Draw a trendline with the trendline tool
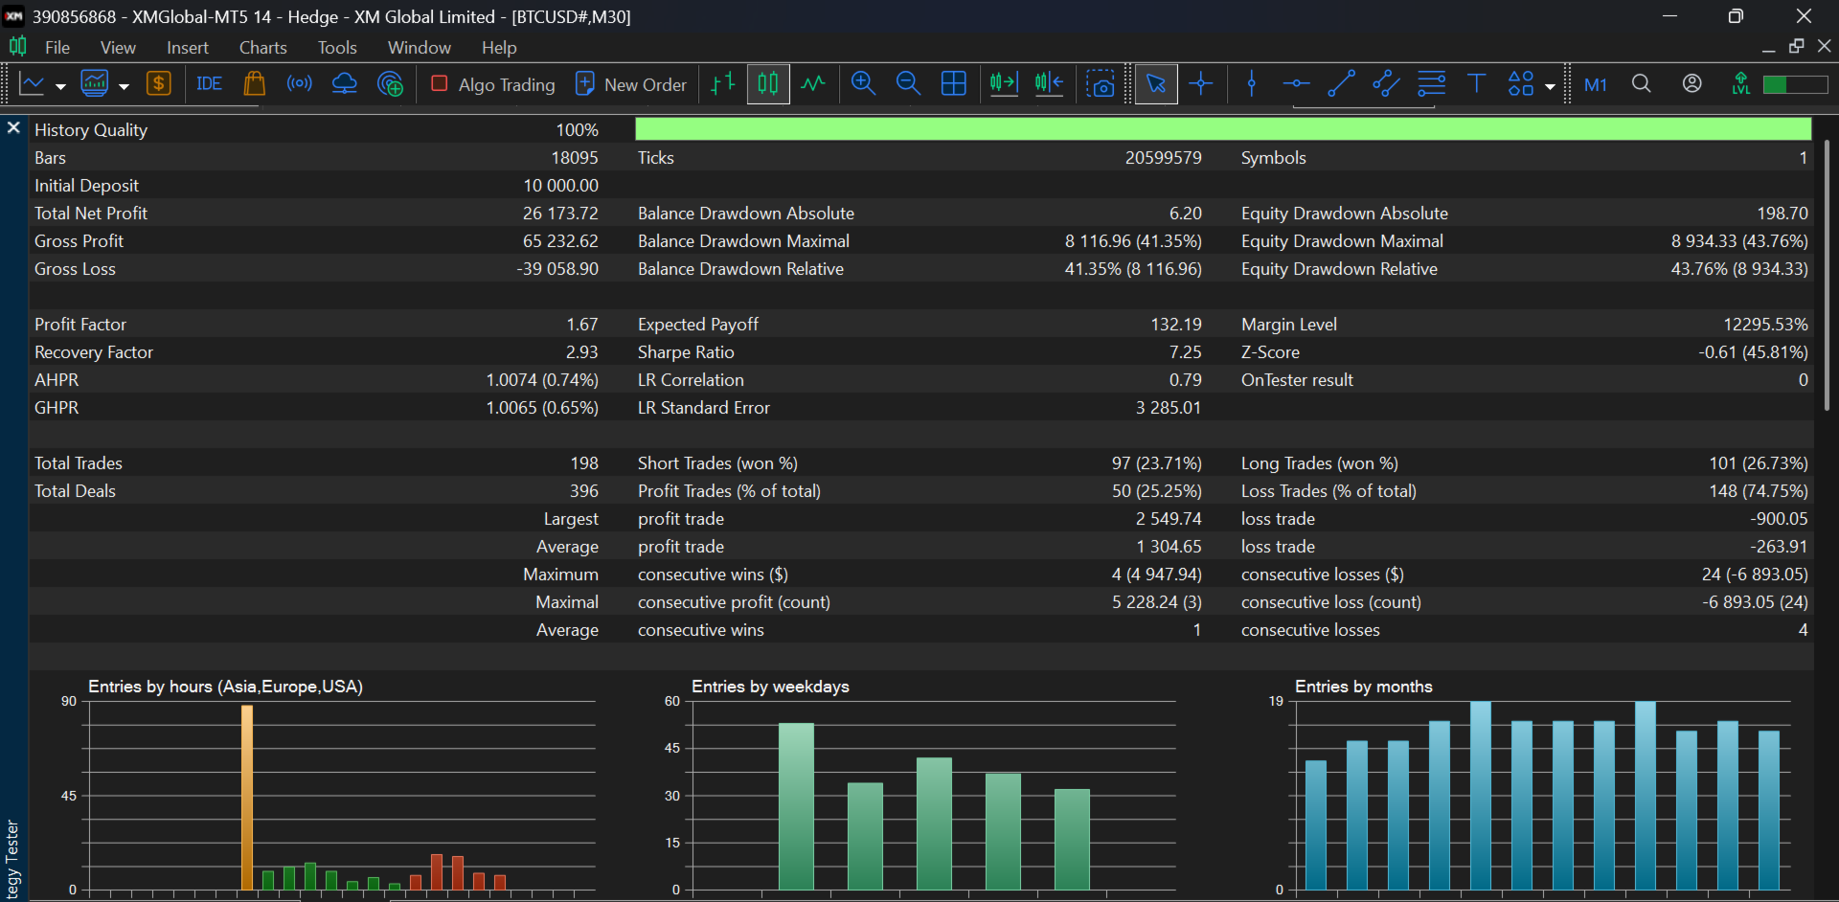The height and width of the screenshot is (902, 1839). point(1341,84)
